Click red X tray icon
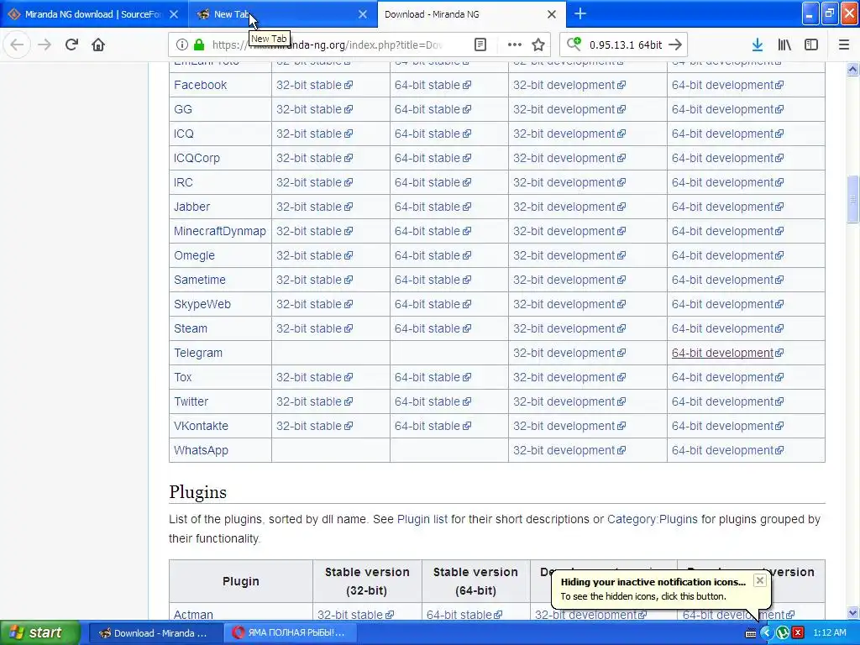Image resolution: width=860 pixels, height=645 pixels. 798,633
